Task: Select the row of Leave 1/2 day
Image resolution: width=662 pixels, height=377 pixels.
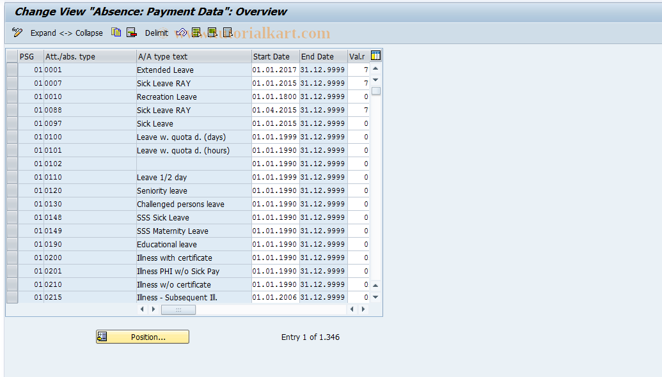Action: 12,177
